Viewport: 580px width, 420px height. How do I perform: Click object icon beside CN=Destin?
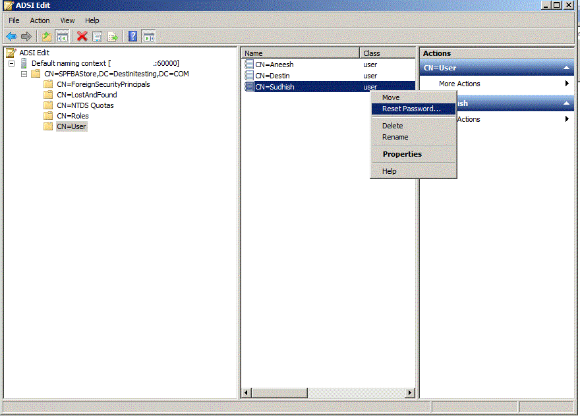249,75
